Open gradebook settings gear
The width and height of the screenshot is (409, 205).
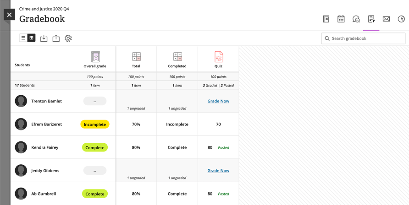click(x=68, y=38)
